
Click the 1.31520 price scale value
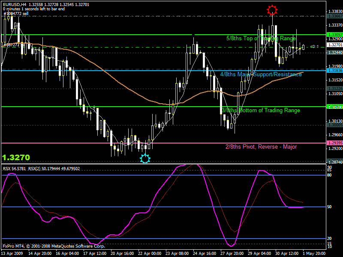335,80
